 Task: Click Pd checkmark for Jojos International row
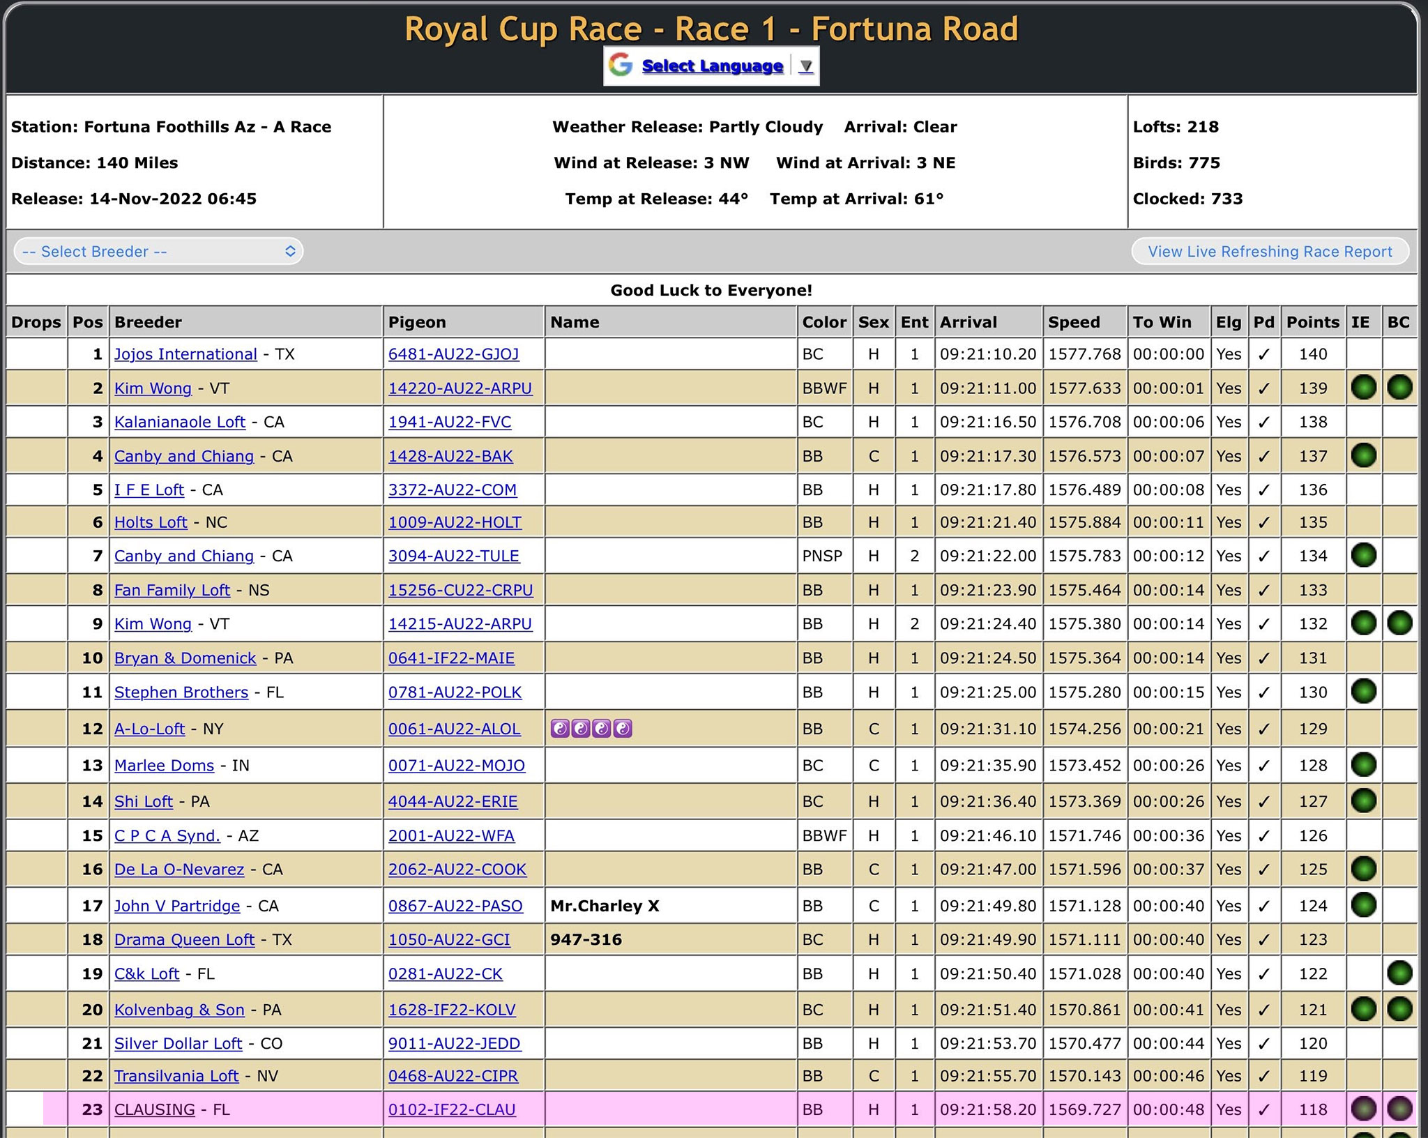[1263, 354]
